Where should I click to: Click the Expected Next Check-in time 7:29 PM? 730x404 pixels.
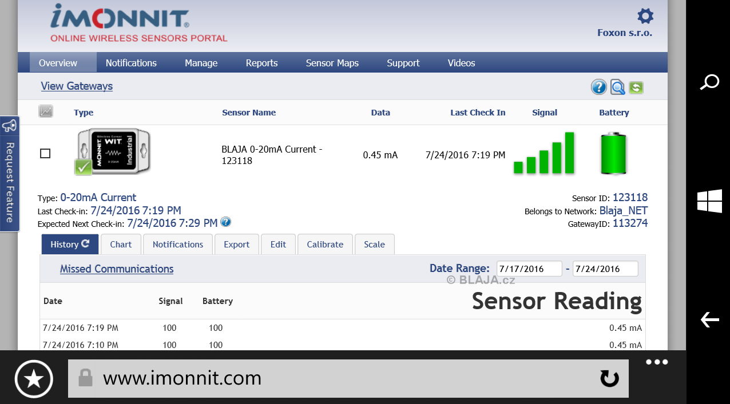(172, 223)
